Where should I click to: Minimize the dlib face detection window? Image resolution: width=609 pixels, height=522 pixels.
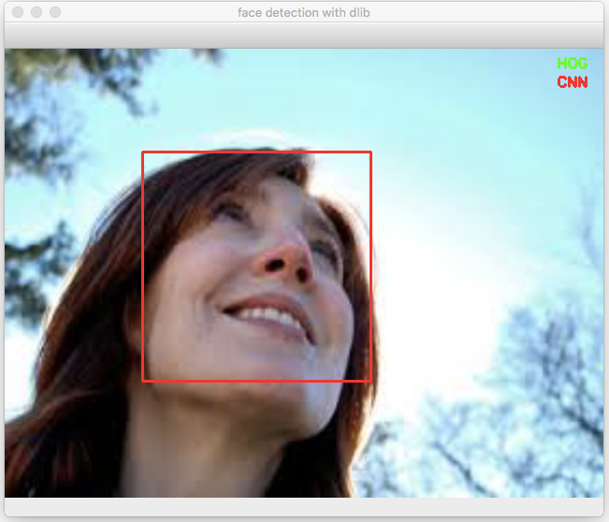click(x=36, y=12)
